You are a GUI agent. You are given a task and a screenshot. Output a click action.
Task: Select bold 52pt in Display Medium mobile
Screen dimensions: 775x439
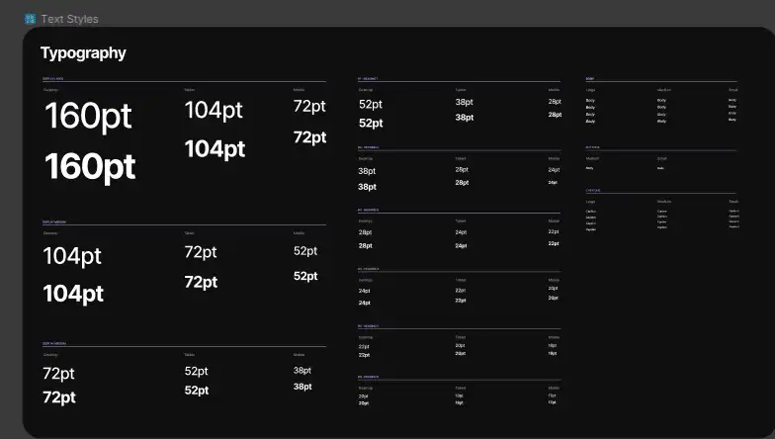point(305,276)
